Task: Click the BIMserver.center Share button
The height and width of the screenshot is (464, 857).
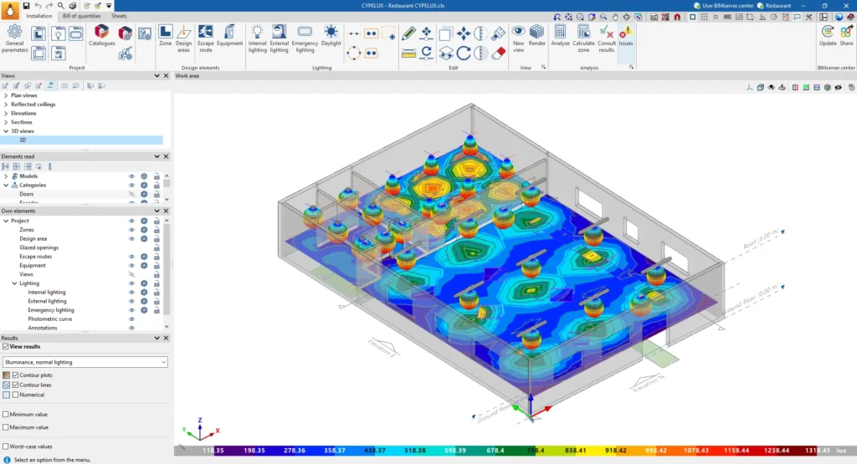Action: click(846, 35)
